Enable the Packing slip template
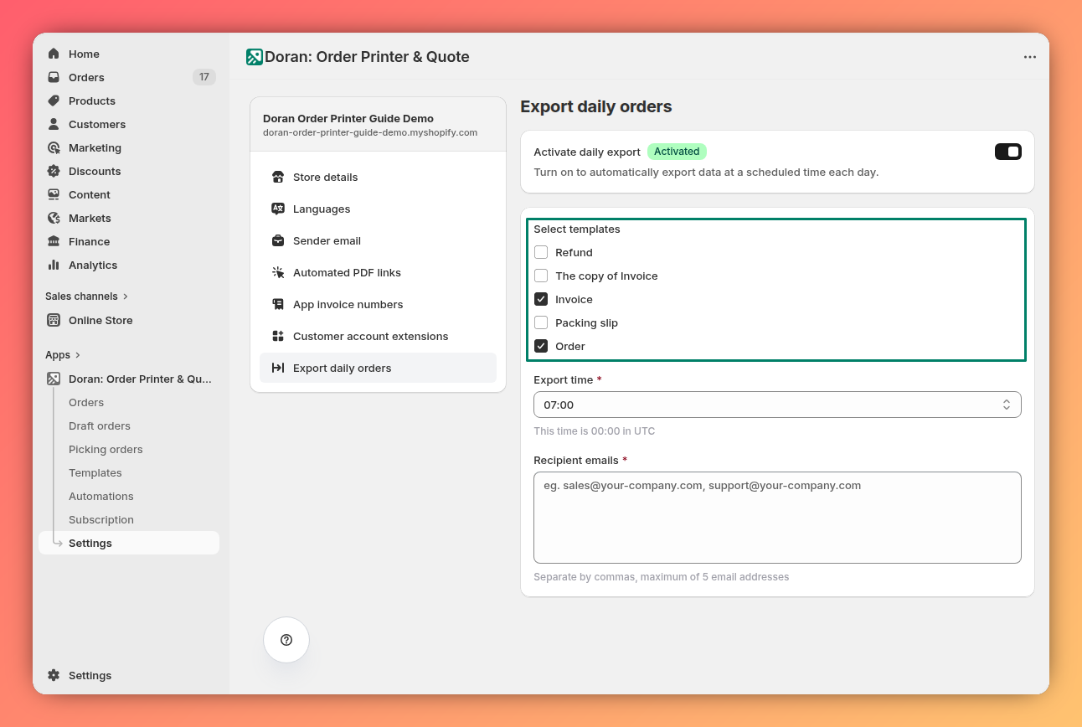The image size is (1082, 727). point(540,322)
